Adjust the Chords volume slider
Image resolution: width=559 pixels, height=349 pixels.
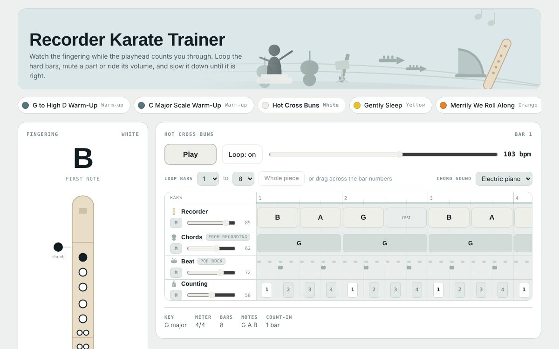coord(211,248)
